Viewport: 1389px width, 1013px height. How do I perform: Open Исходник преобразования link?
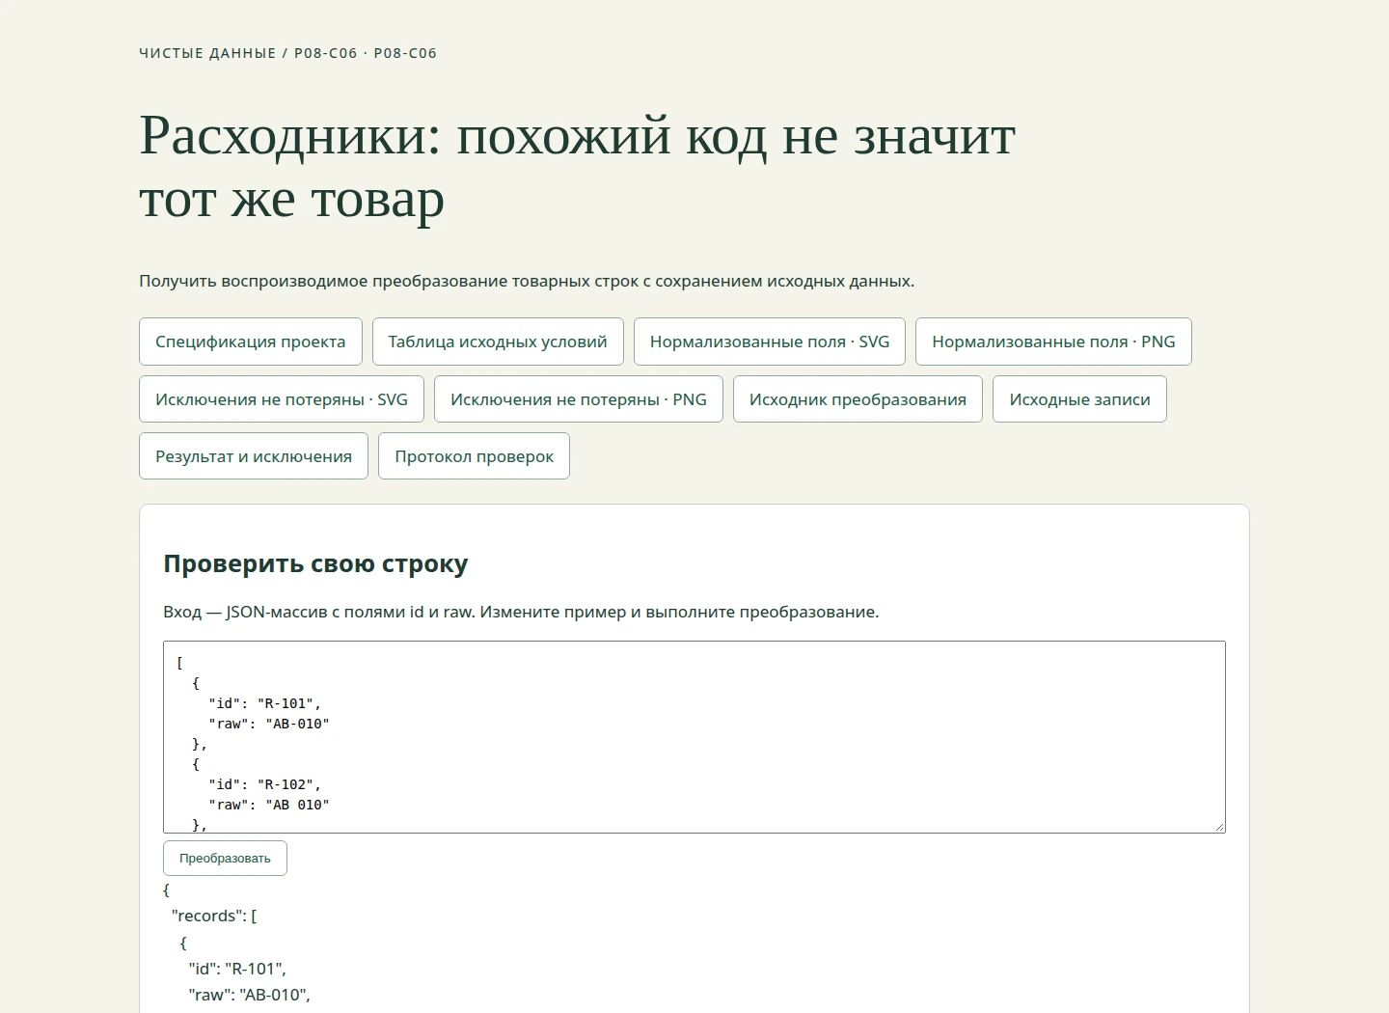click(x=858, y=399)
